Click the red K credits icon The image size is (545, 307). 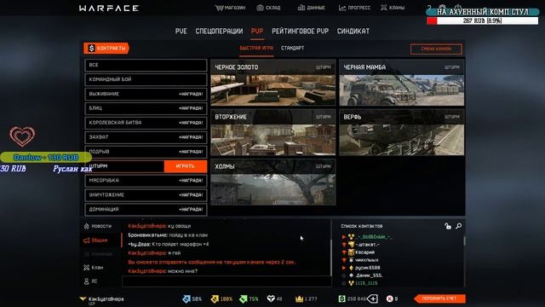coord(390,298)
